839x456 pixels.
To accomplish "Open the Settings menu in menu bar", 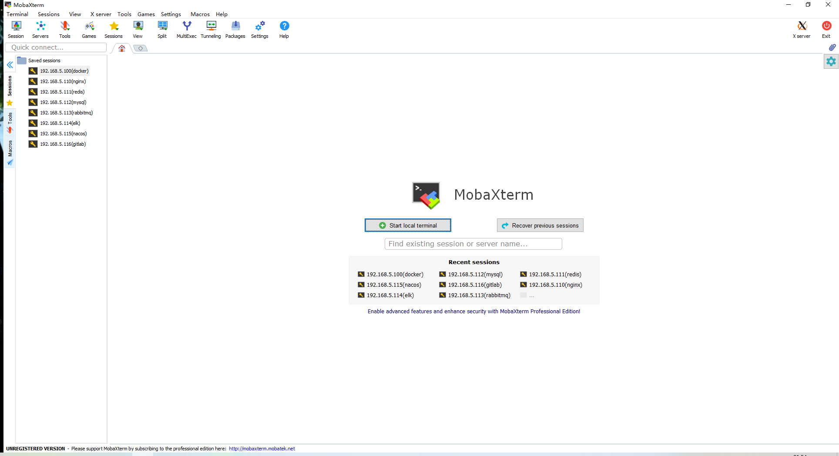I will [171, 14].
